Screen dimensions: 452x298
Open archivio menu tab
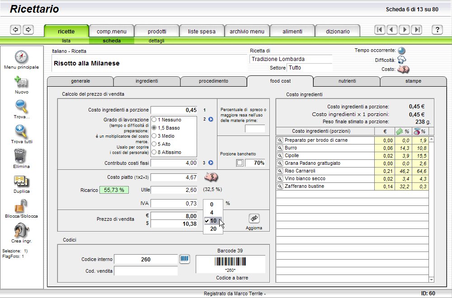(x=247, y=31)
